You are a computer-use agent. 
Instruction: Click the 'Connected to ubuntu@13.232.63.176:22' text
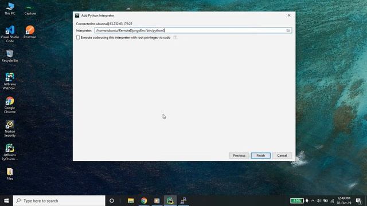[x=104, y=24]
